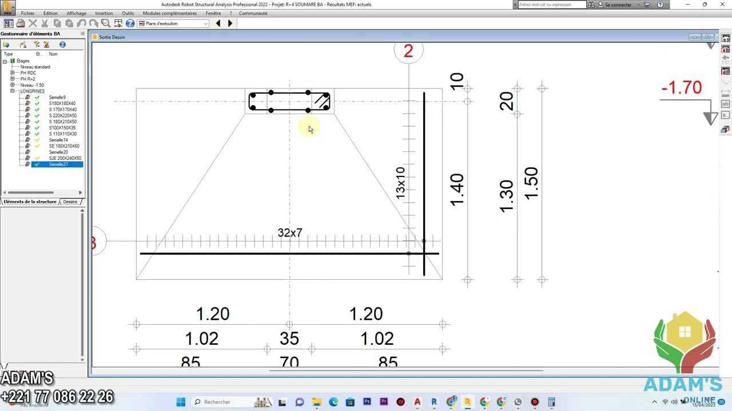The height and width of the screenshot is (411, 732).
Task: Click the fourth drawing icon in right toolbar
Action: click(725, 71)
